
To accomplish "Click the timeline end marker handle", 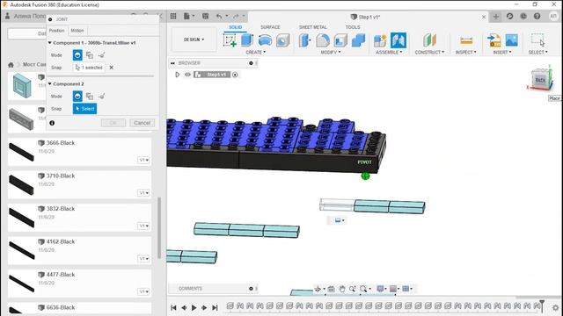I will [x=542, y=305].
